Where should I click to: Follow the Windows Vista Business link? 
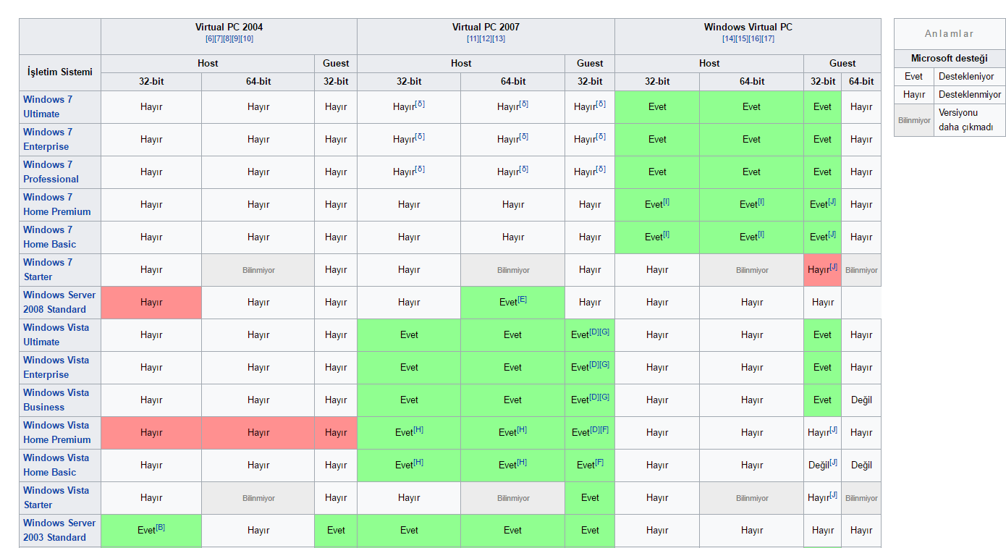tap(56, 400)
